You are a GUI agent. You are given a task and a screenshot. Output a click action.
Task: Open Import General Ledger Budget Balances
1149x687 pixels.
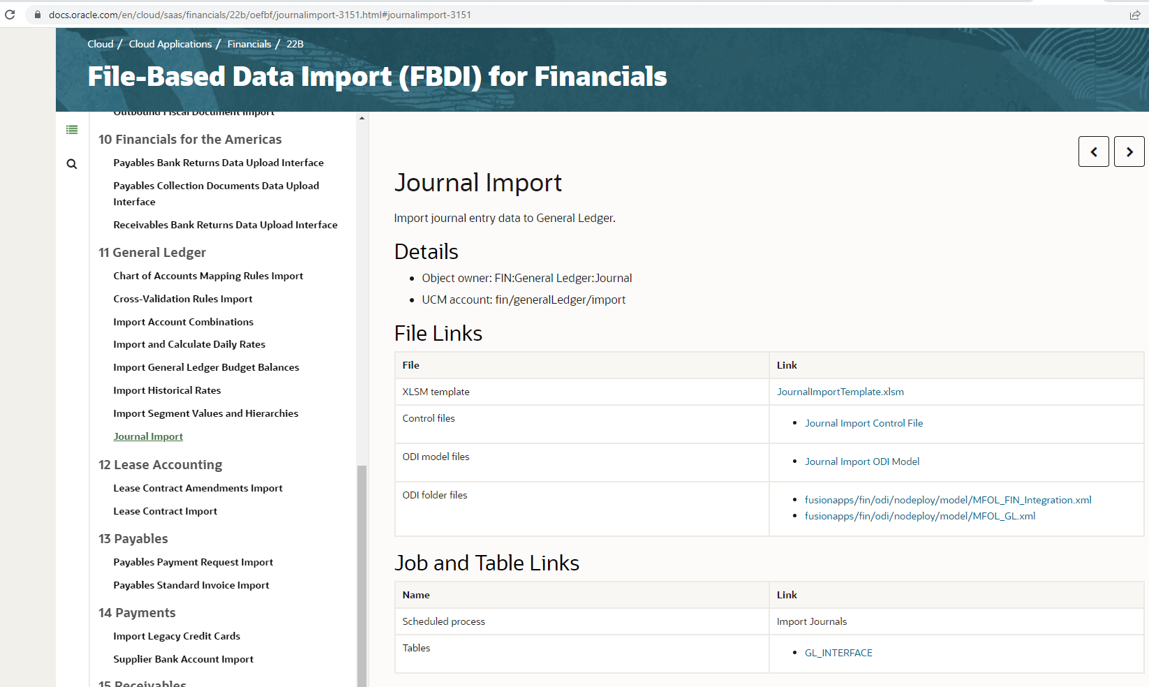(x=206, y=367)
